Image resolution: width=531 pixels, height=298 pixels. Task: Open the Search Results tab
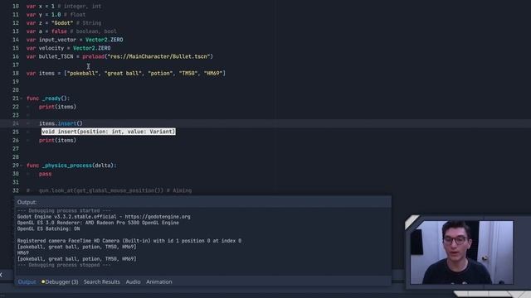pos(101,281)
